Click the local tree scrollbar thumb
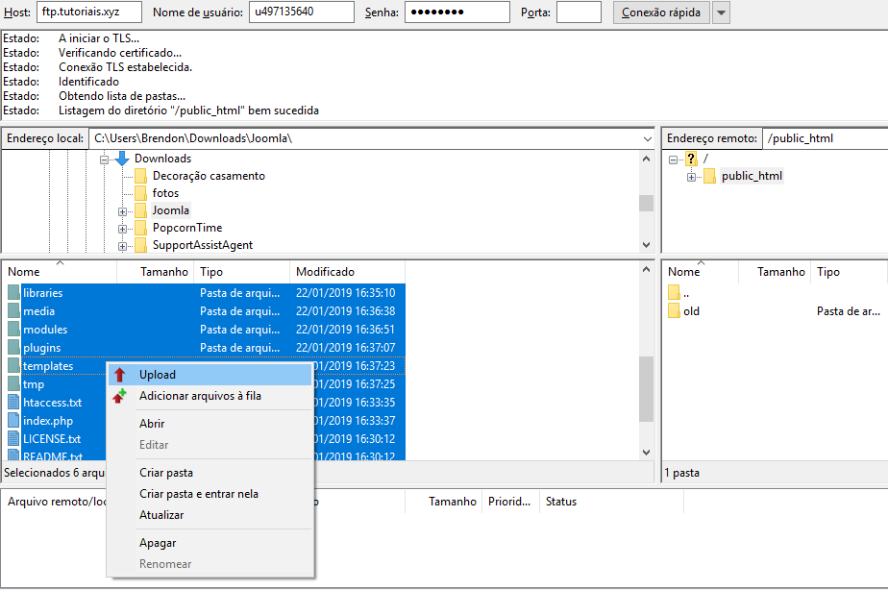Screen dimensions: 888x590 click(646, 203)
